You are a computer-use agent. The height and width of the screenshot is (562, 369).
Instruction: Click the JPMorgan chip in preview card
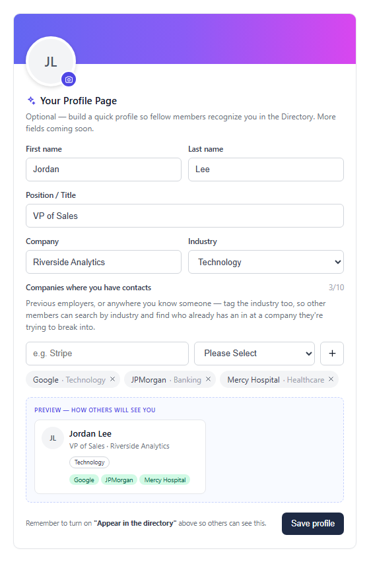coord(119,480)
